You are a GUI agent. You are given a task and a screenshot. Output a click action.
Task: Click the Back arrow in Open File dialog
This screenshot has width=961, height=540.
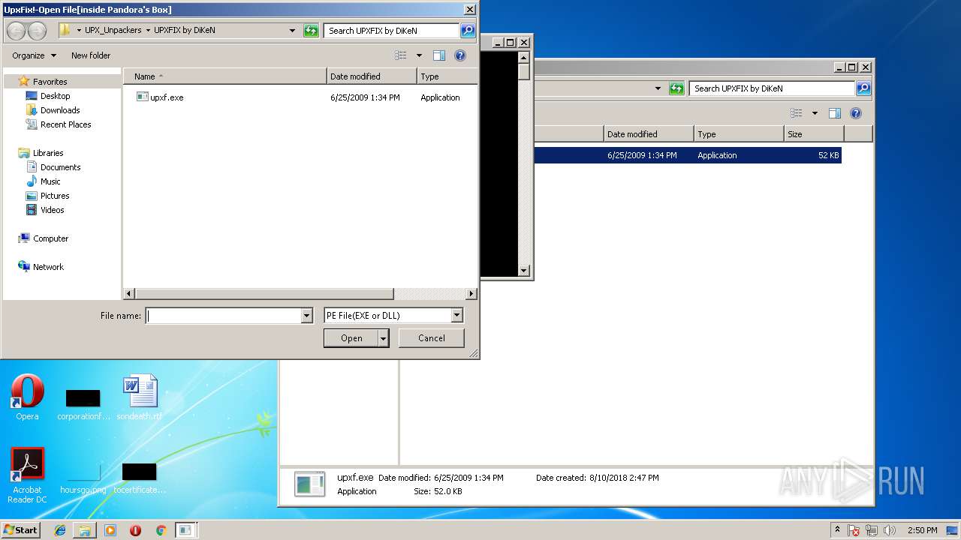tap(16, 31)
